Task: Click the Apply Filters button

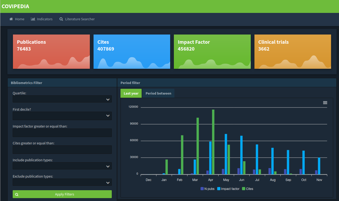Action: point(62,194)
